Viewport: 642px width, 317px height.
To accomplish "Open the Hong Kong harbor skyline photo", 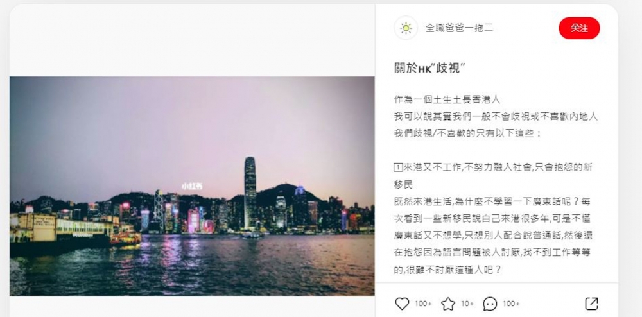I will coord(192,186).
